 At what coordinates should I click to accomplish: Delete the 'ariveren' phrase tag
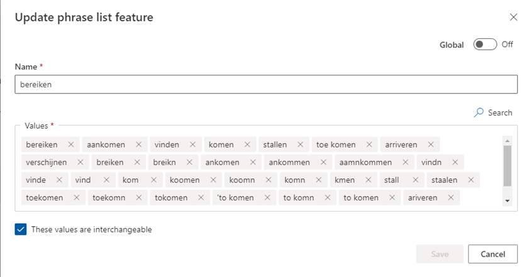(451, 198)
